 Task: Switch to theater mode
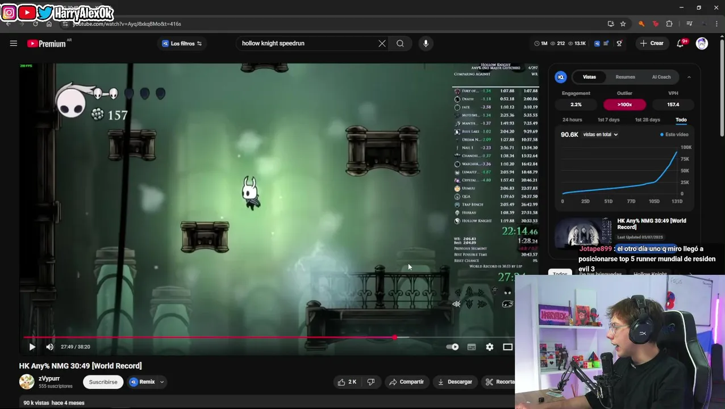click(x=507, y=347)
